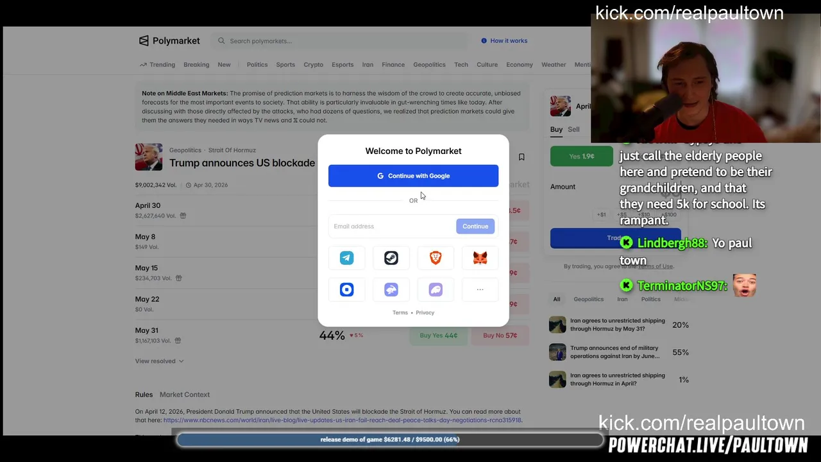This screenshot has height=462, width=821.
Task: Connect with Coinbase Wallet icon
Action: [346, 289]
